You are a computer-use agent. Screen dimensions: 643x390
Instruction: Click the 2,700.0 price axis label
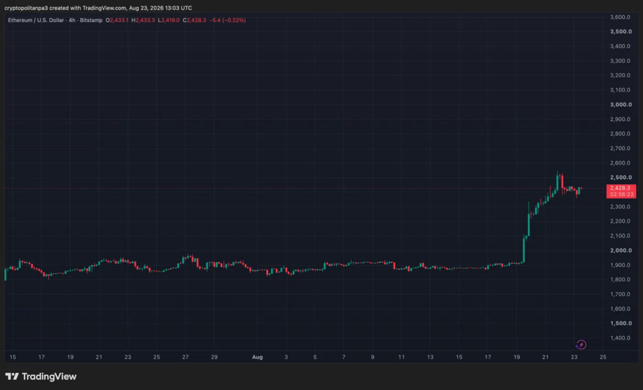click(620, 148)
